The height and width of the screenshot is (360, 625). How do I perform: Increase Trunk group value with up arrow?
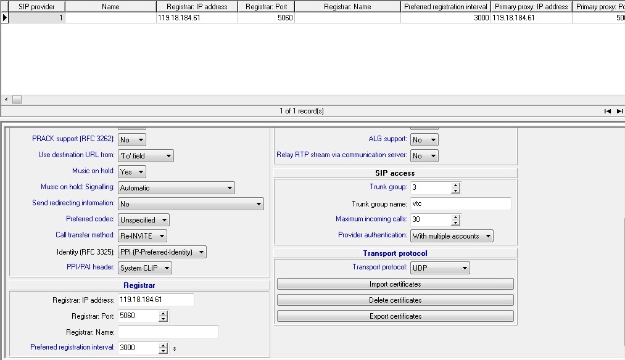tap(455, 185)
